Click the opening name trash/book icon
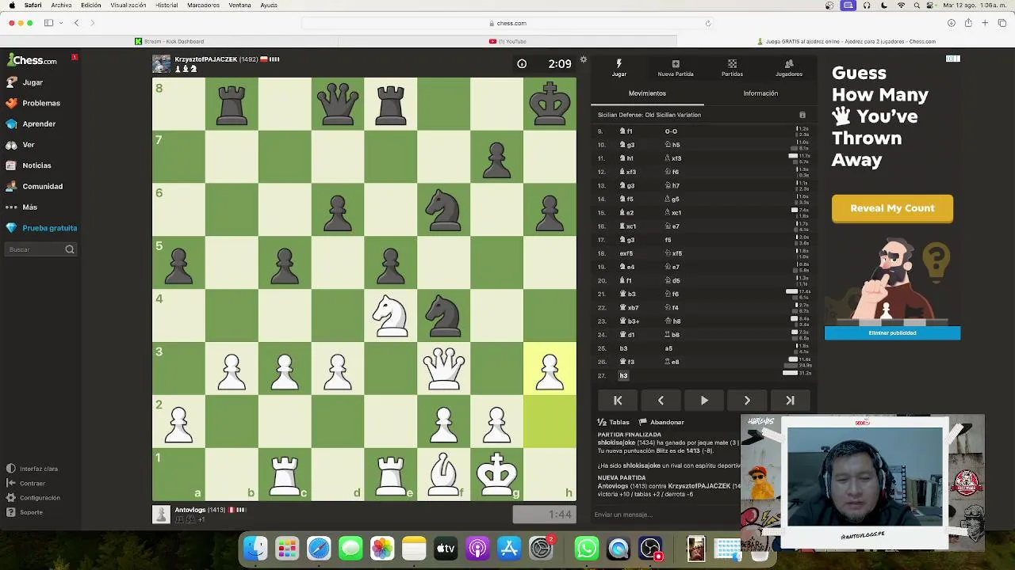This screenshot has height=570, width=1015. pos(802,115)
